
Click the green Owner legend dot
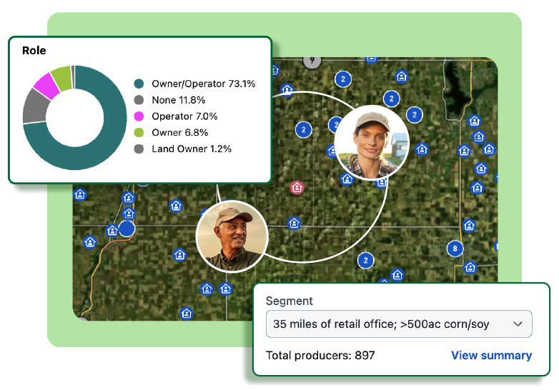[x=139, y=132]
